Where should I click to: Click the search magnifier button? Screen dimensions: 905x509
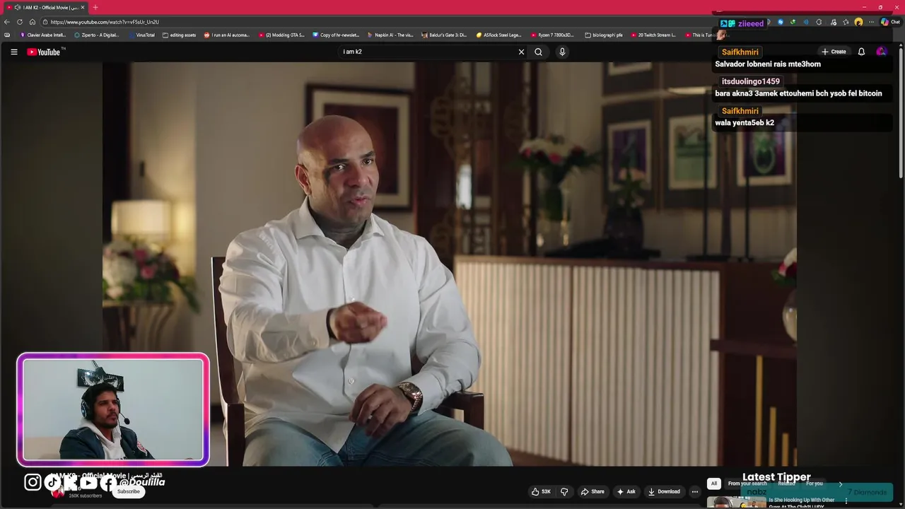point(538,52)
